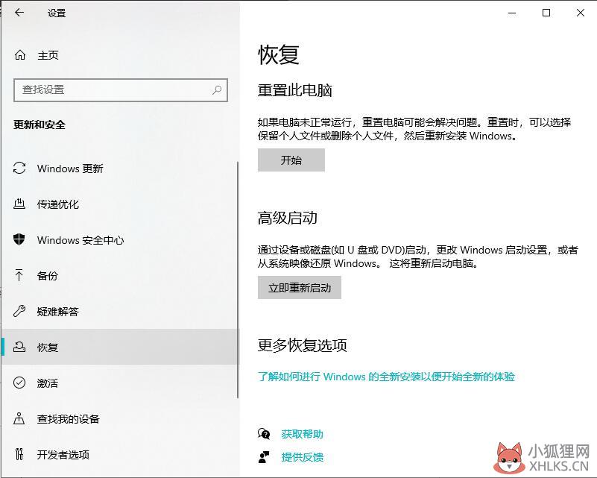Click the sidebar vertical scrollbar

[238, 280]
